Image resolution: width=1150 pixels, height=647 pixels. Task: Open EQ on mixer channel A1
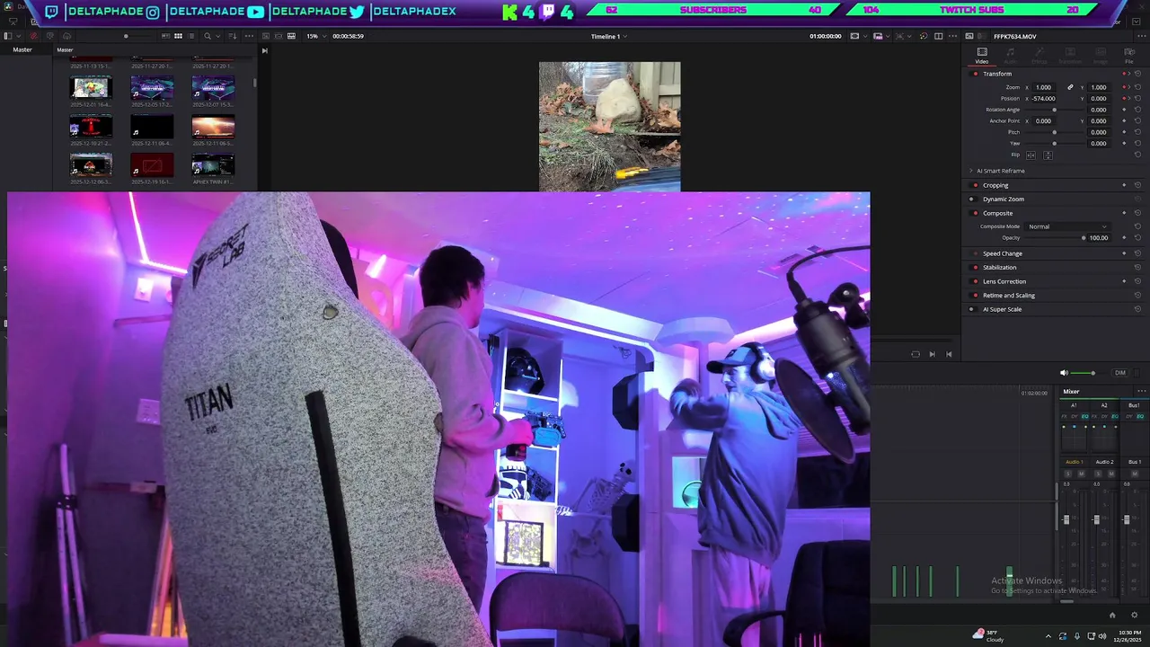(1084, 416)
